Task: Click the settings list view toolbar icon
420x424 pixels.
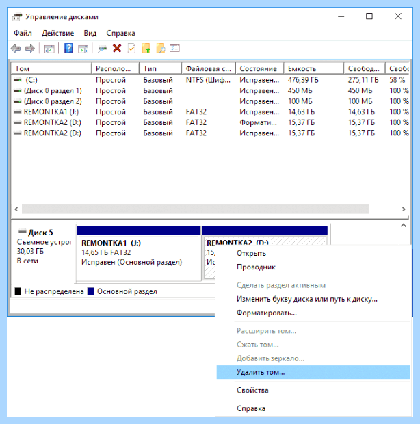Action: (x=174, y=49)
